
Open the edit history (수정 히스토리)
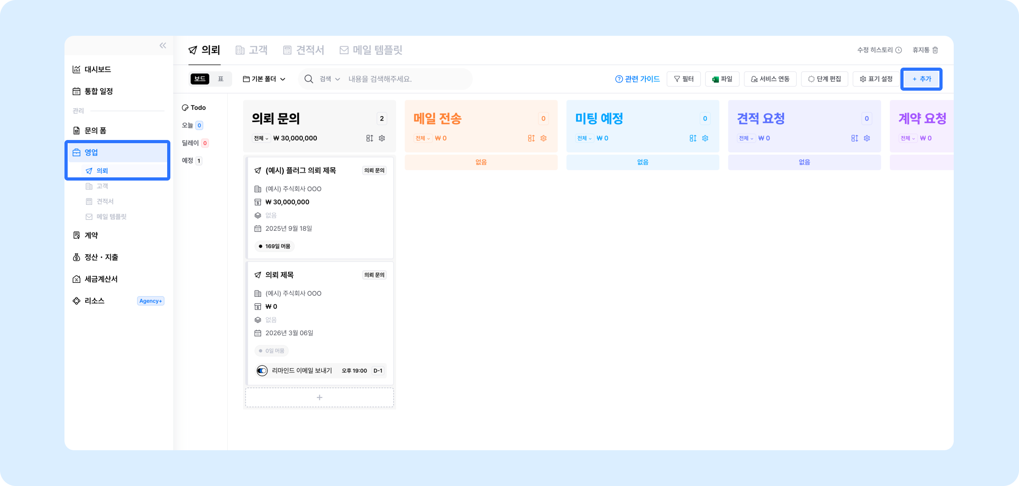(x=879, y=50)
